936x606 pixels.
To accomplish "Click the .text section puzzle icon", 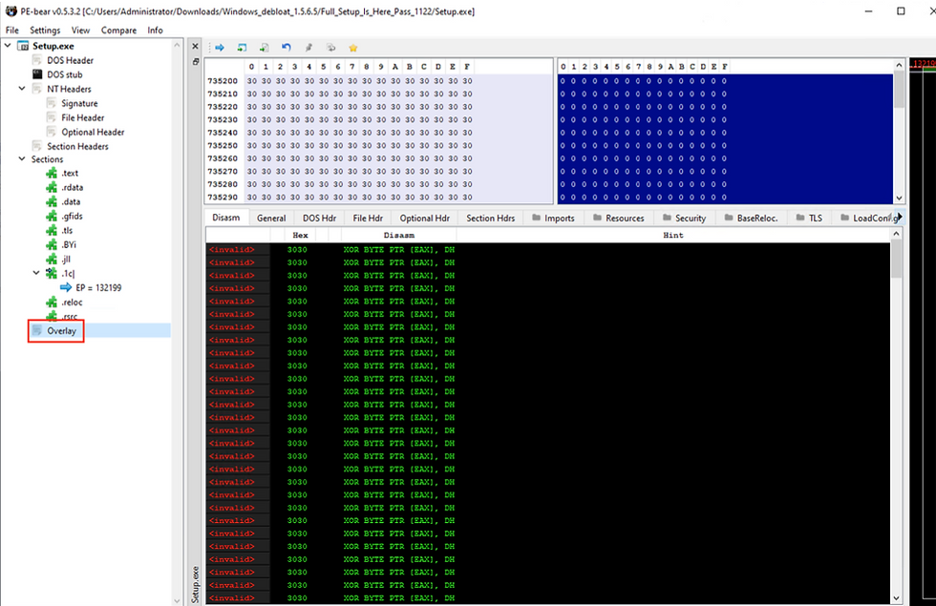I will pyautogui.click(x=52, y=173).
